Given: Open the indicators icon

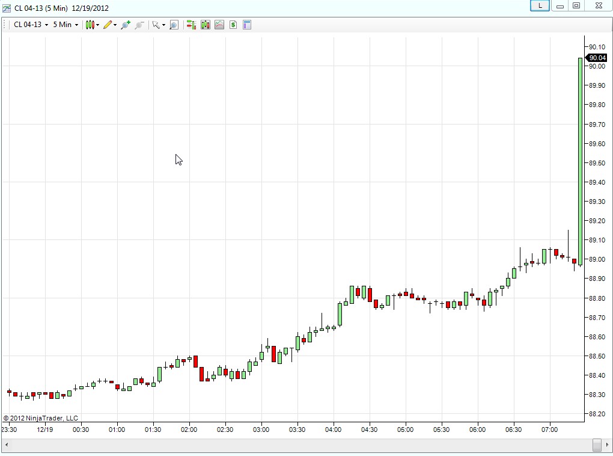Looking at the screenshot, I should click(219, 25).
